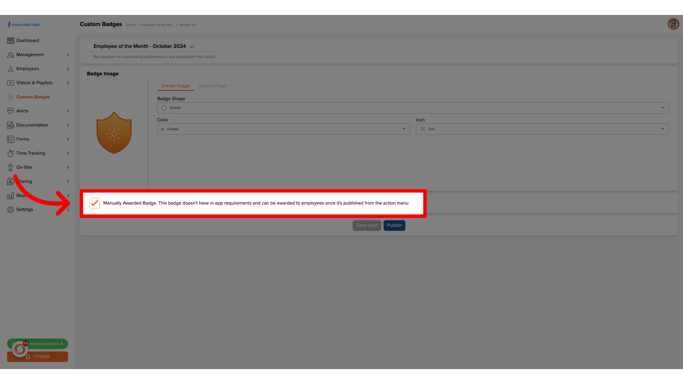Expand the Management section chevron

68,54
